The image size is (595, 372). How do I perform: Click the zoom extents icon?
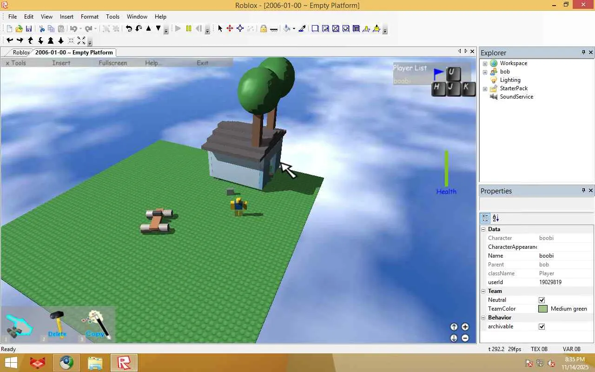point(81,41)
